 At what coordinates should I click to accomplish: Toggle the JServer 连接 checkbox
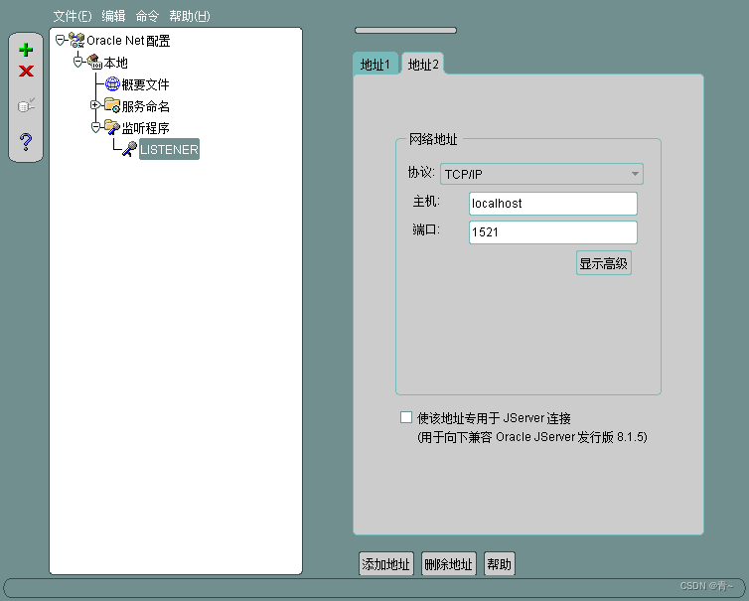coord(406,417)
